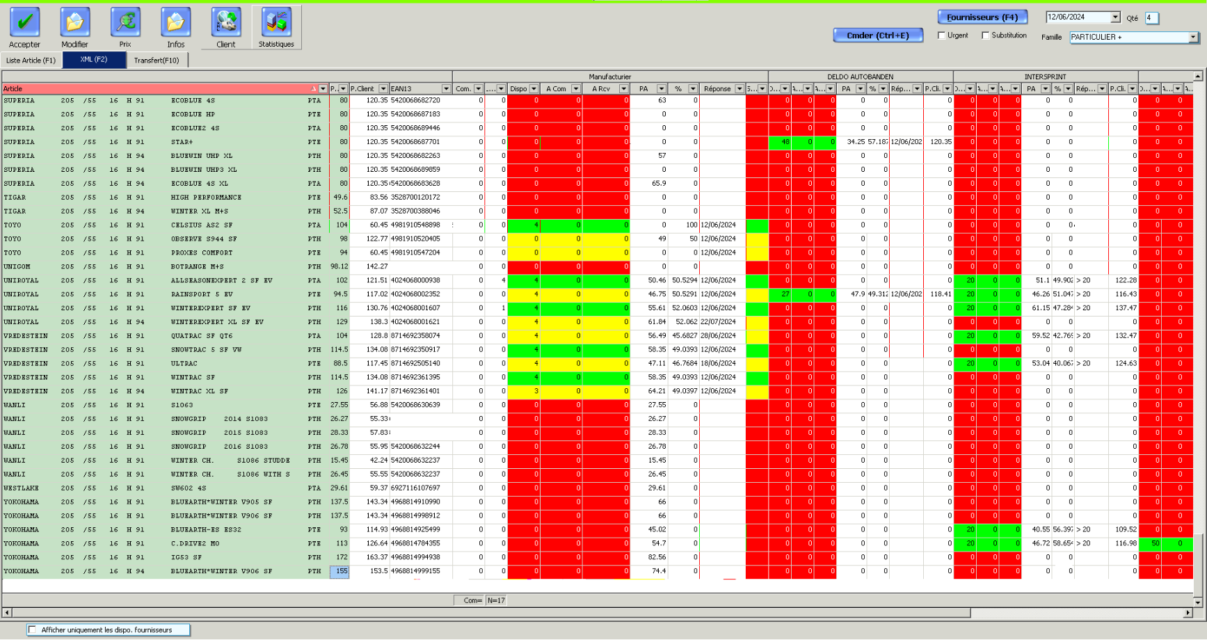The height and width of the screenshot is (640, 1207).
Task: Click the vertical scrollbar up arrow
Action: pos(1198,76)
